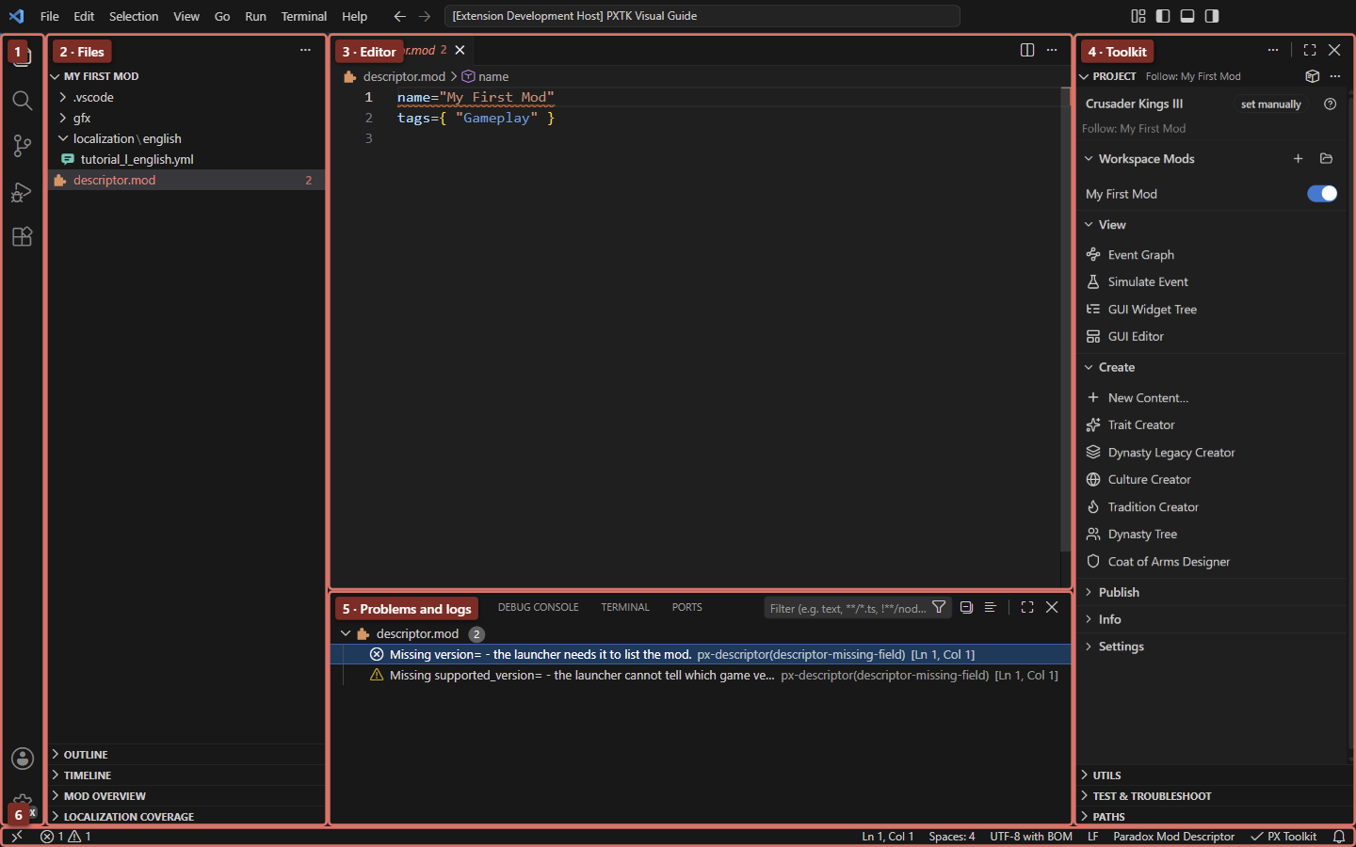The image size is (1356, 847).
Task: Expand the MOD OVERVIEW pane
Action: click(186, 796)
